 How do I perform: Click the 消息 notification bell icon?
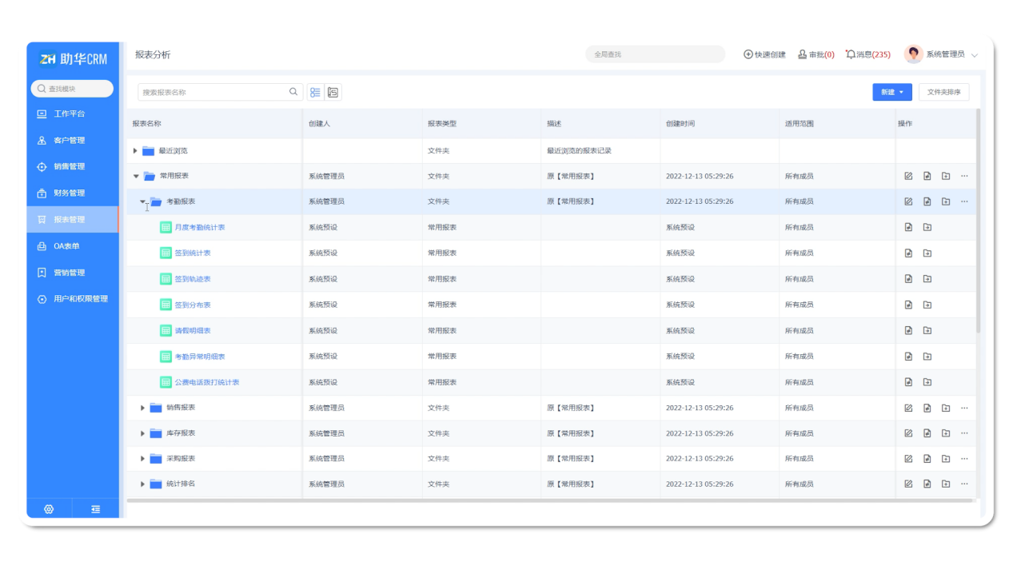[x=851, y=54]
